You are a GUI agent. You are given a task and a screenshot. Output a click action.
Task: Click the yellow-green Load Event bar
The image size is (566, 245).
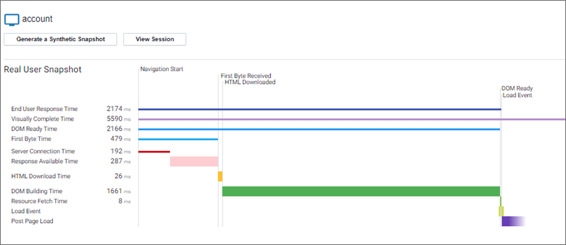pos(501,211)
